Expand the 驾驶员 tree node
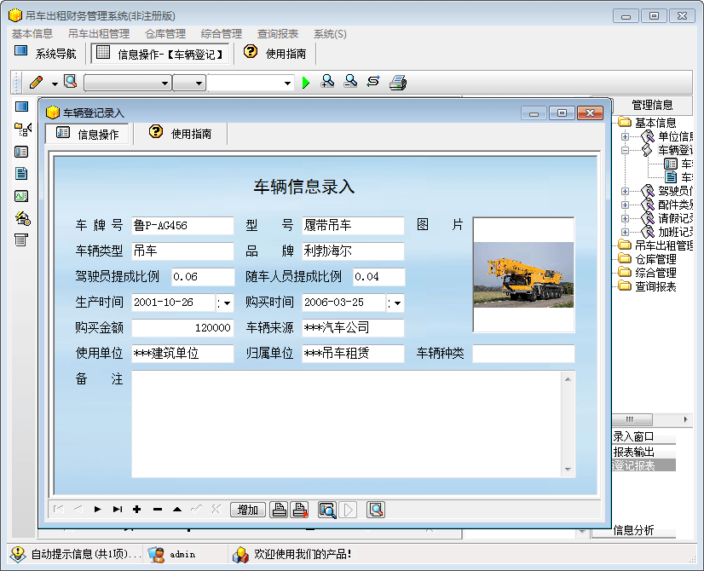This screenshot has width=704, height=571. [x=625, y=191]
